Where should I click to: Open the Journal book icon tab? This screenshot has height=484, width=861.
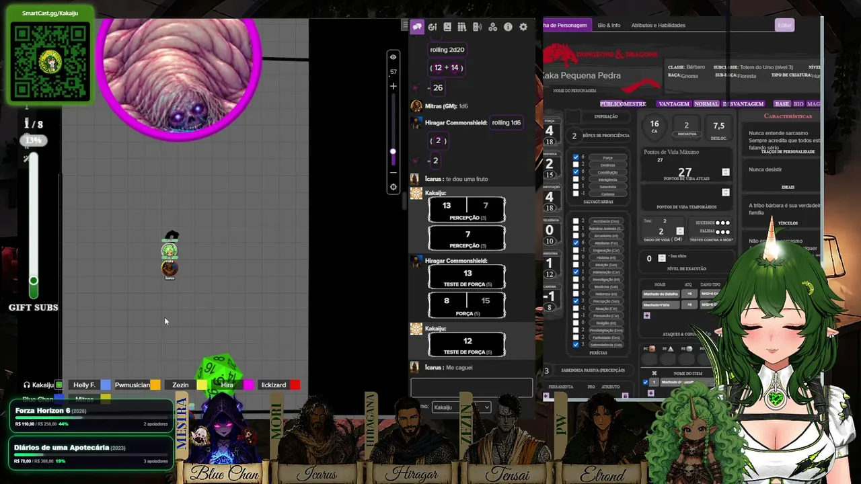[447, 27]
